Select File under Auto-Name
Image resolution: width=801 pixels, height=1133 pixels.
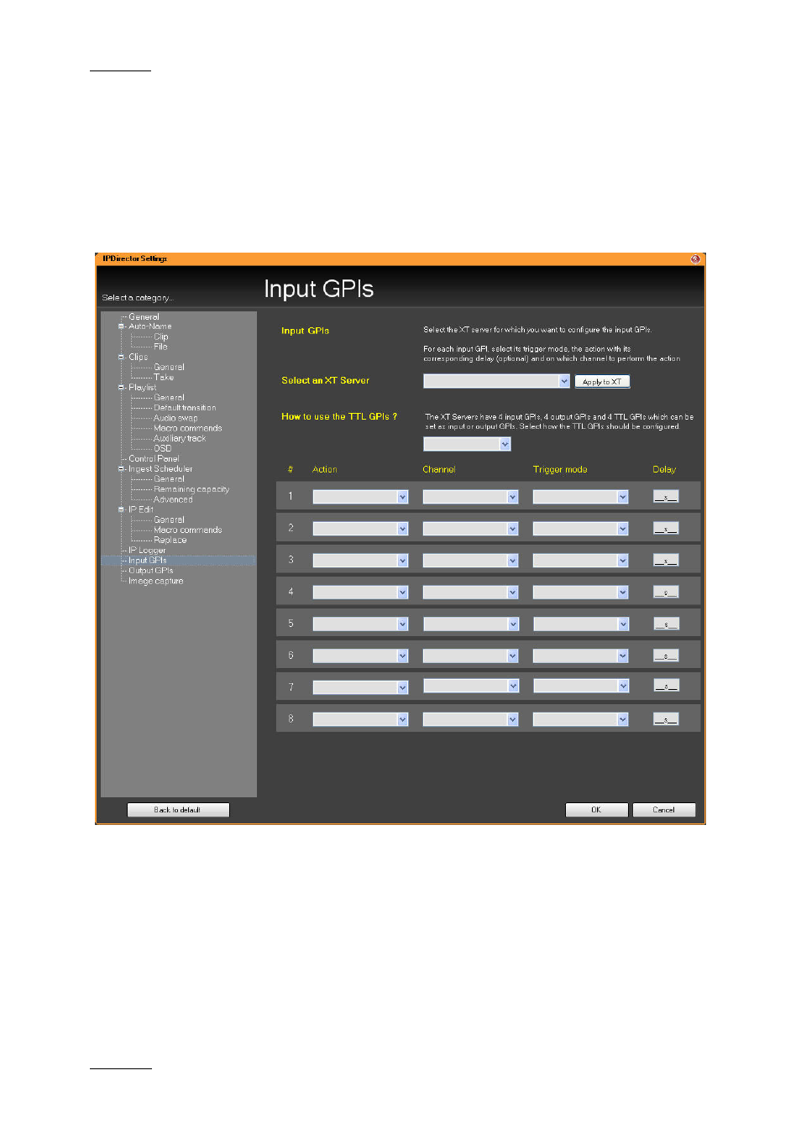click(160, 347)
